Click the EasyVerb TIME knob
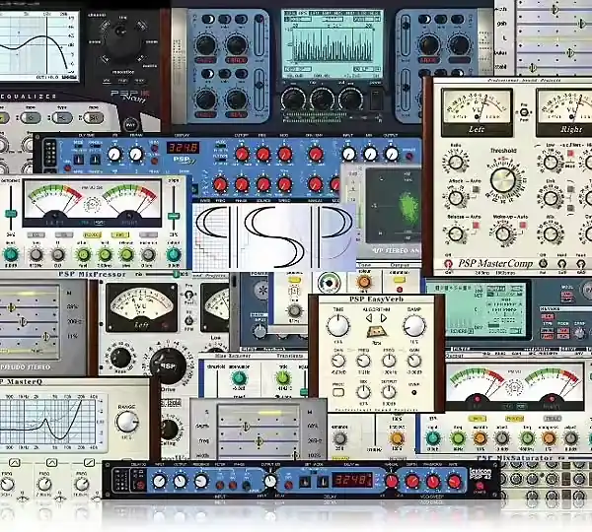This screenshot has width=592, height=532. (x=337, y=326)
